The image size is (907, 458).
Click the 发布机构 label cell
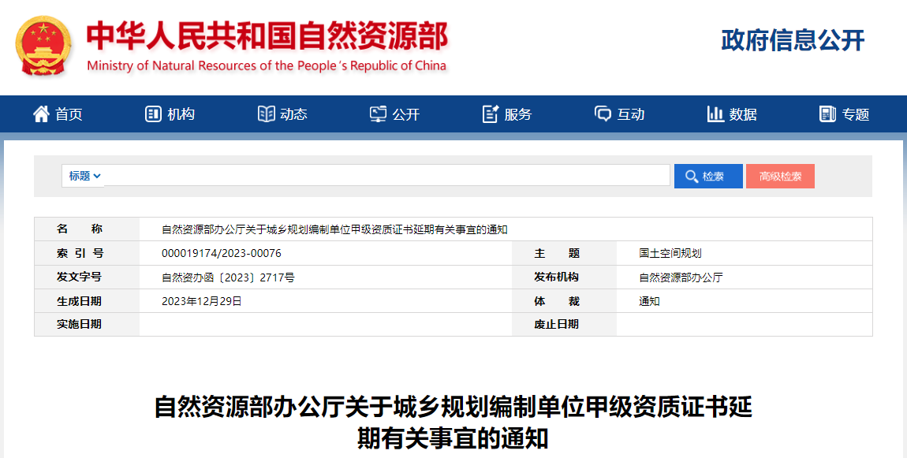click(x=565, y=277)
